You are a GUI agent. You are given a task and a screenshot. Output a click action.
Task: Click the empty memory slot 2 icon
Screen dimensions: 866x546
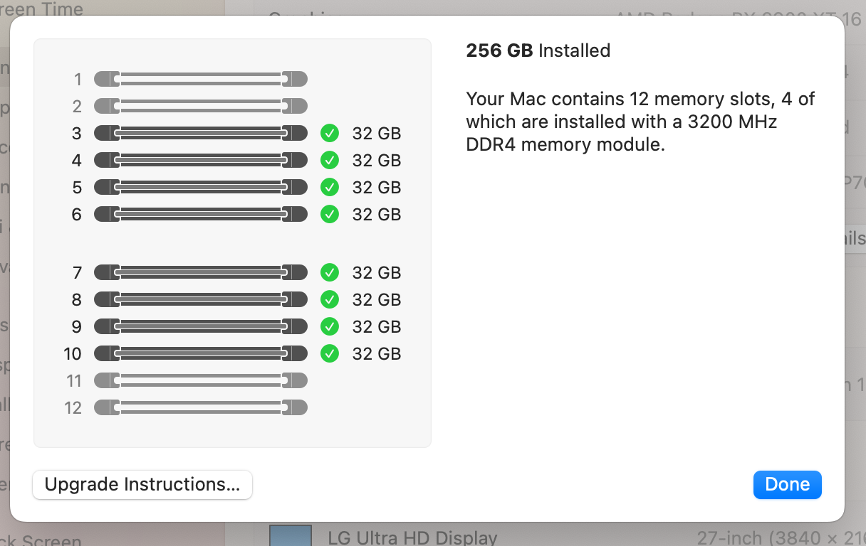(200, 106)
